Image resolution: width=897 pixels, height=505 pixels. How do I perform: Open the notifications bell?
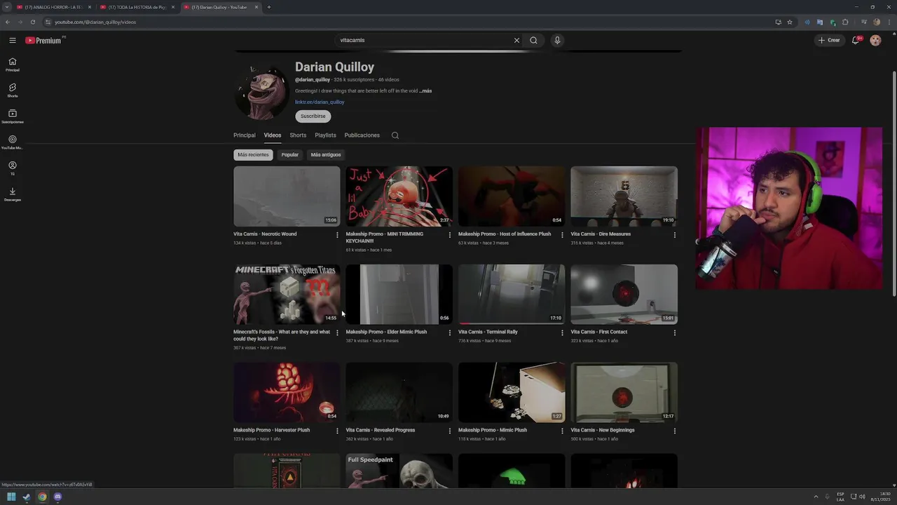pyautogui.click(x=855, y=40)
